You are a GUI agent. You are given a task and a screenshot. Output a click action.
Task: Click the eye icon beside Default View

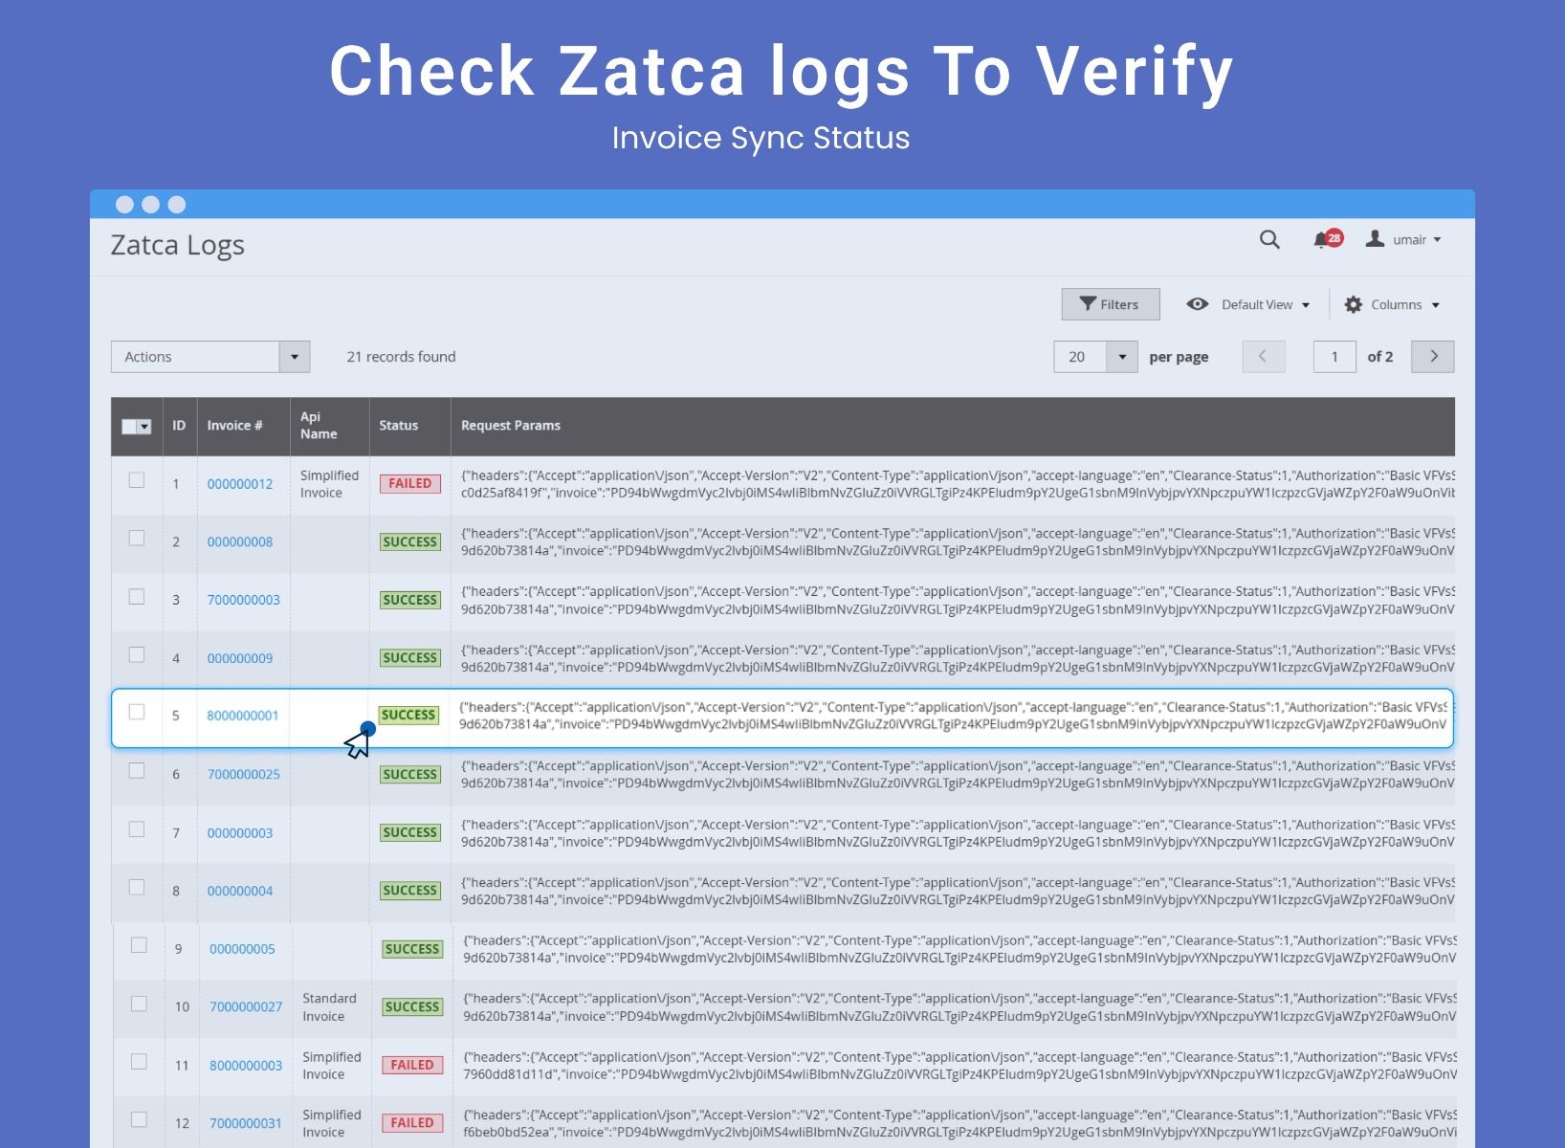point(1198,303)
